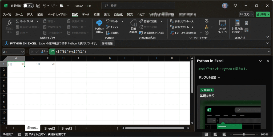Click the formula bar cancel X

click(32, 52)
